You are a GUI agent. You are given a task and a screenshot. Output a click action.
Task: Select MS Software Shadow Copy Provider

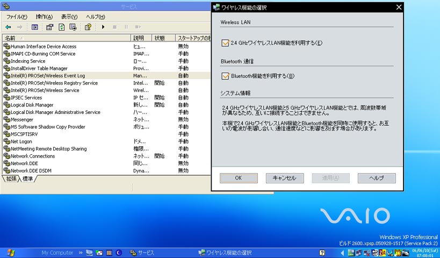point(106,127)
